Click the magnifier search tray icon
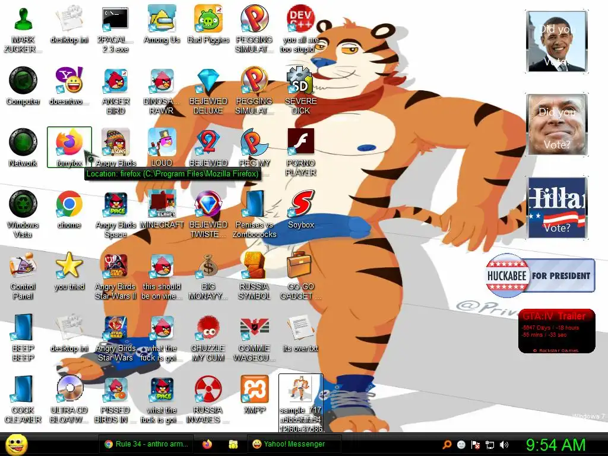 point(446,444)
